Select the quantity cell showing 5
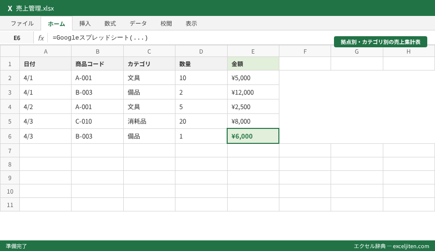Screen dimensions: 435x251 coord(201,107)
